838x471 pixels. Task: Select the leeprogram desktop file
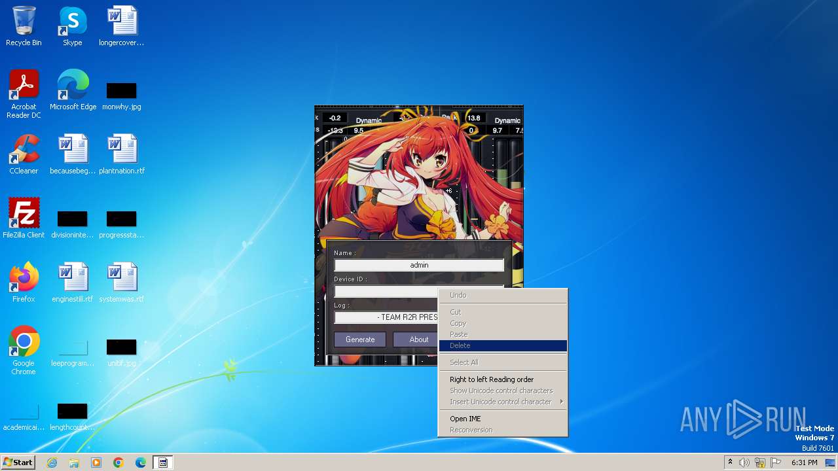(73, 352)
